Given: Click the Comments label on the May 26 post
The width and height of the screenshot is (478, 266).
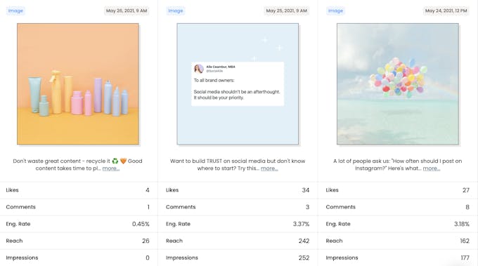Looking at the screenshot, I should (x=20, y=207).
